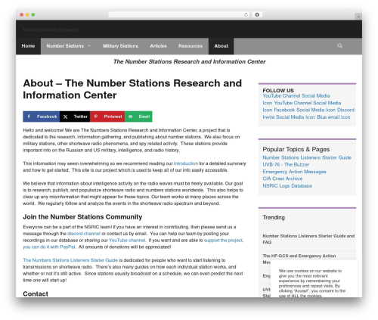This screenshot has height=320, width=378.
Task: Click Blue email icon link
Action: pyautogui.click(x=333, y=117)
